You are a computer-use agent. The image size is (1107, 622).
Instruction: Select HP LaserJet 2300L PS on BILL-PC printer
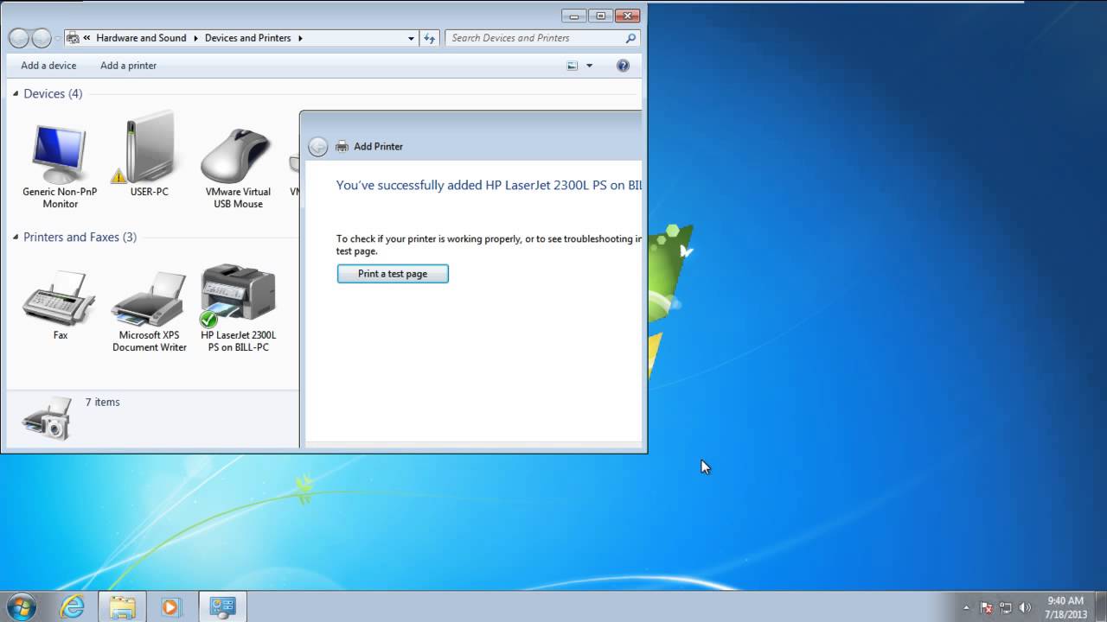click(238, 308)
